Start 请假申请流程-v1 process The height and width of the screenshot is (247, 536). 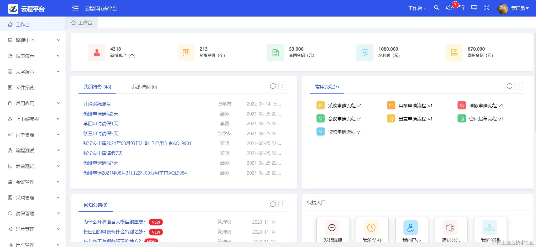(x=486, y=106)
